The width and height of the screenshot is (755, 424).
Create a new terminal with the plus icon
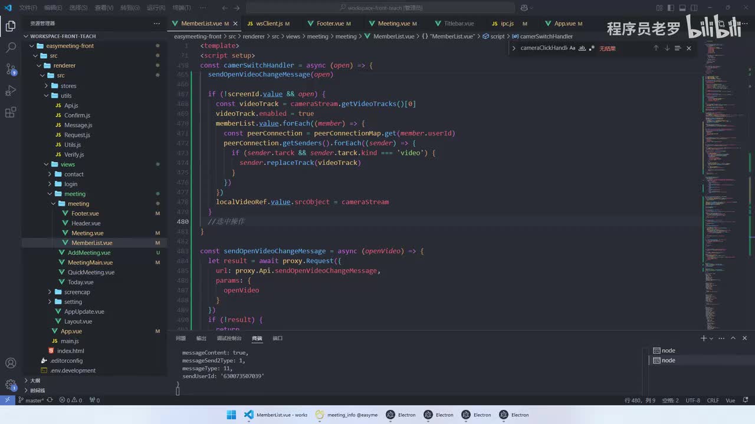tap(703, 338)
